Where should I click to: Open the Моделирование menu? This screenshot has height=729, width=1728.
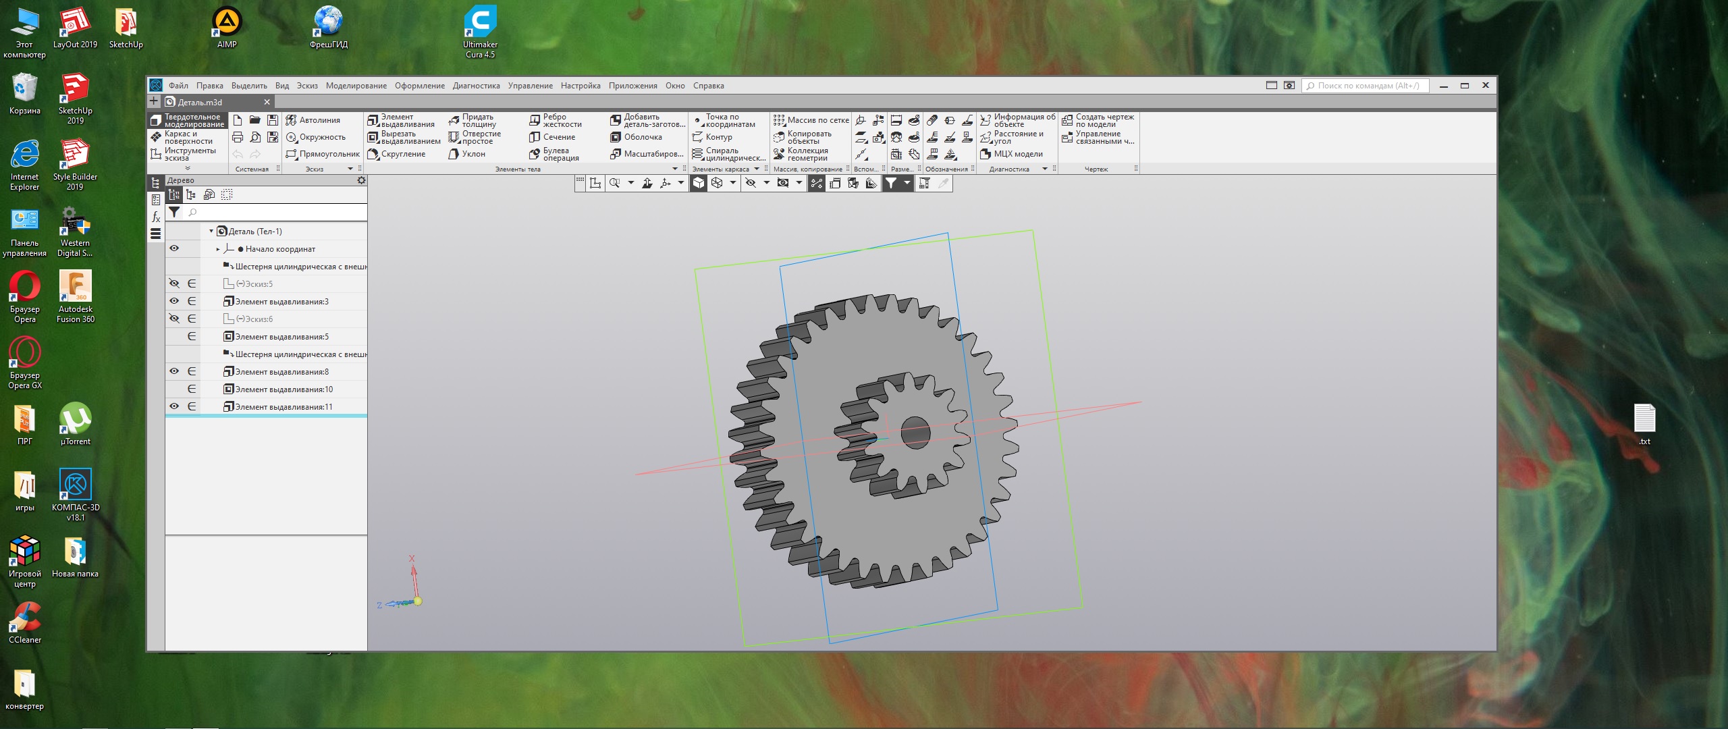click(x=356, y=86)
